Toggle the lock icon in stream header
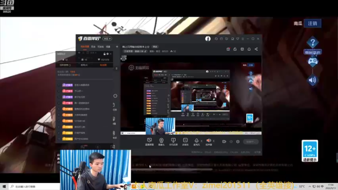 pyautogui.click(x=235, y=49)
